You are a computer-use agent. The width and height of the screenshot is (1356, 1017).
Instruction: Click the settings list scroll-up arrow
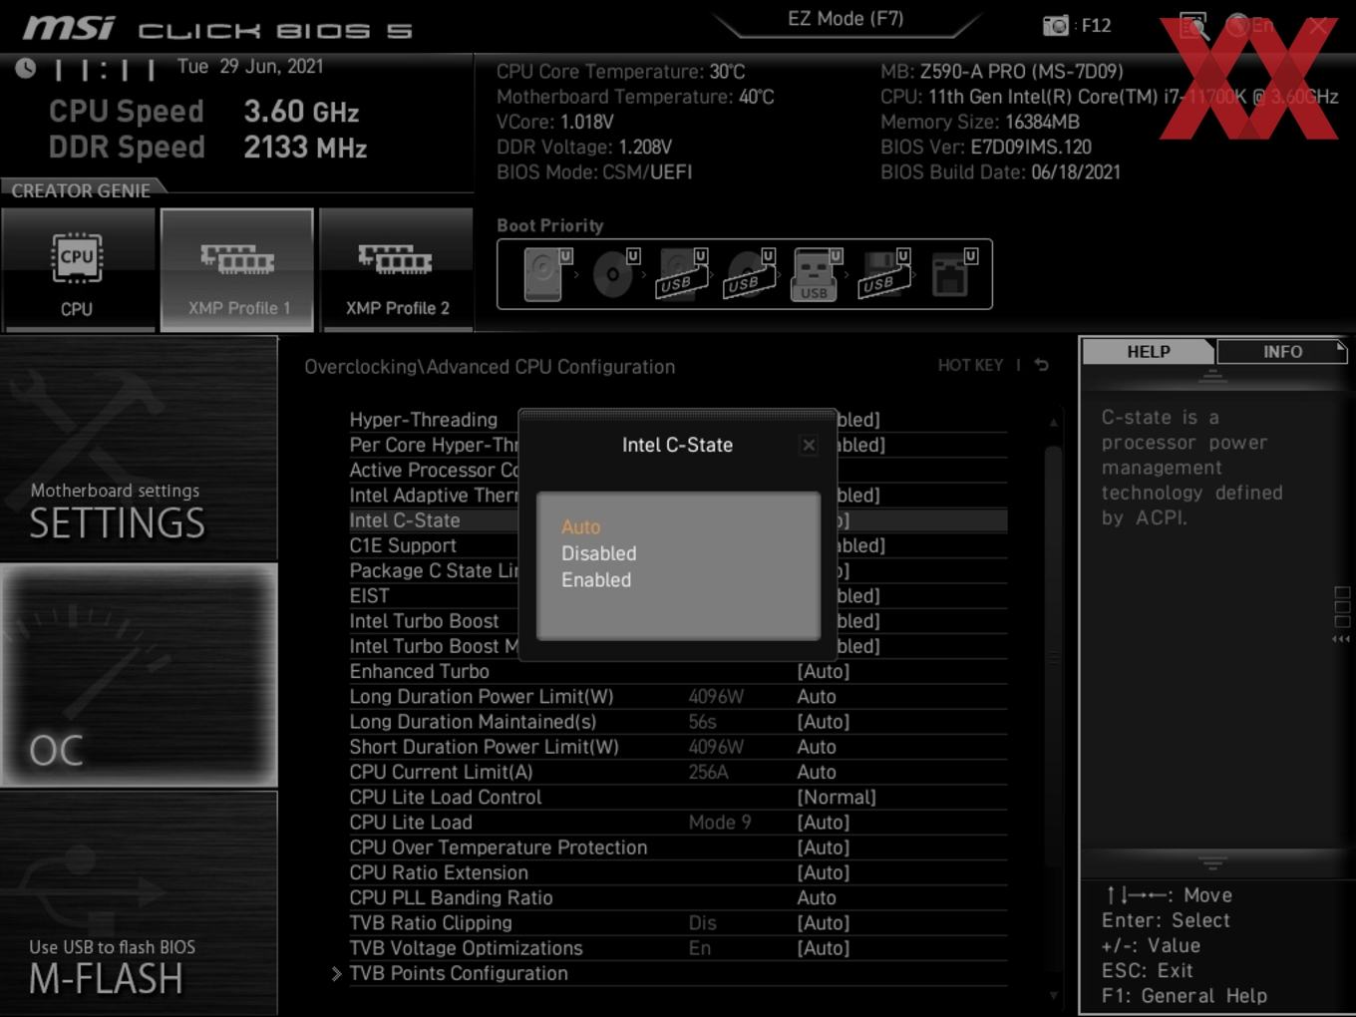click(1053, 423)
